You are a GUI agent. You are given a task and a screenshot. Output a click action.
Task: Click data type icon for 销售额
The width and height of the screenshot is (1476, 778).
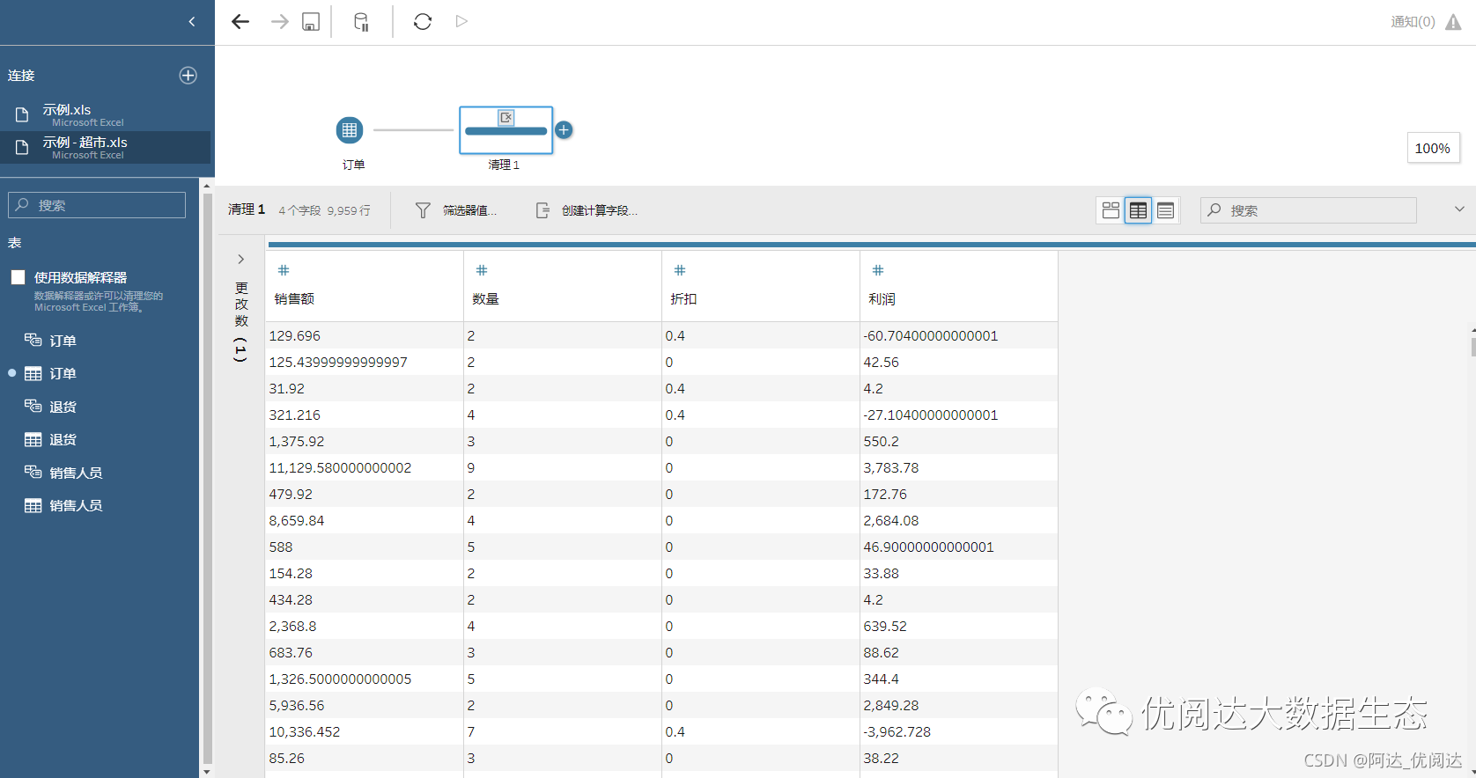[x=284, y=270]
